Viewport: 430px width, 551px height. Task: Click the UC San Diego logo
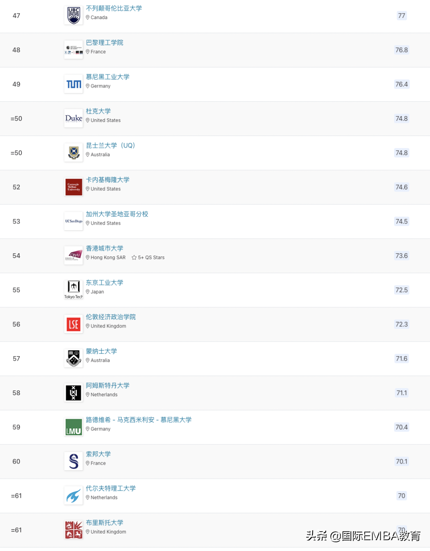click(x=74, y=221)
